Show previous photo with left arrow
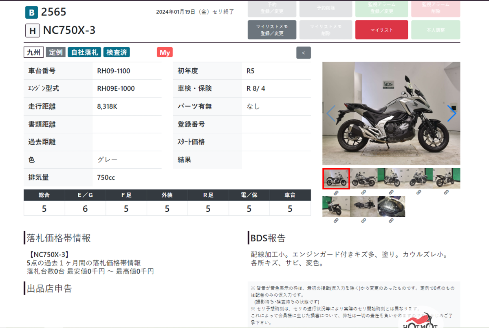 coord(331,113)
